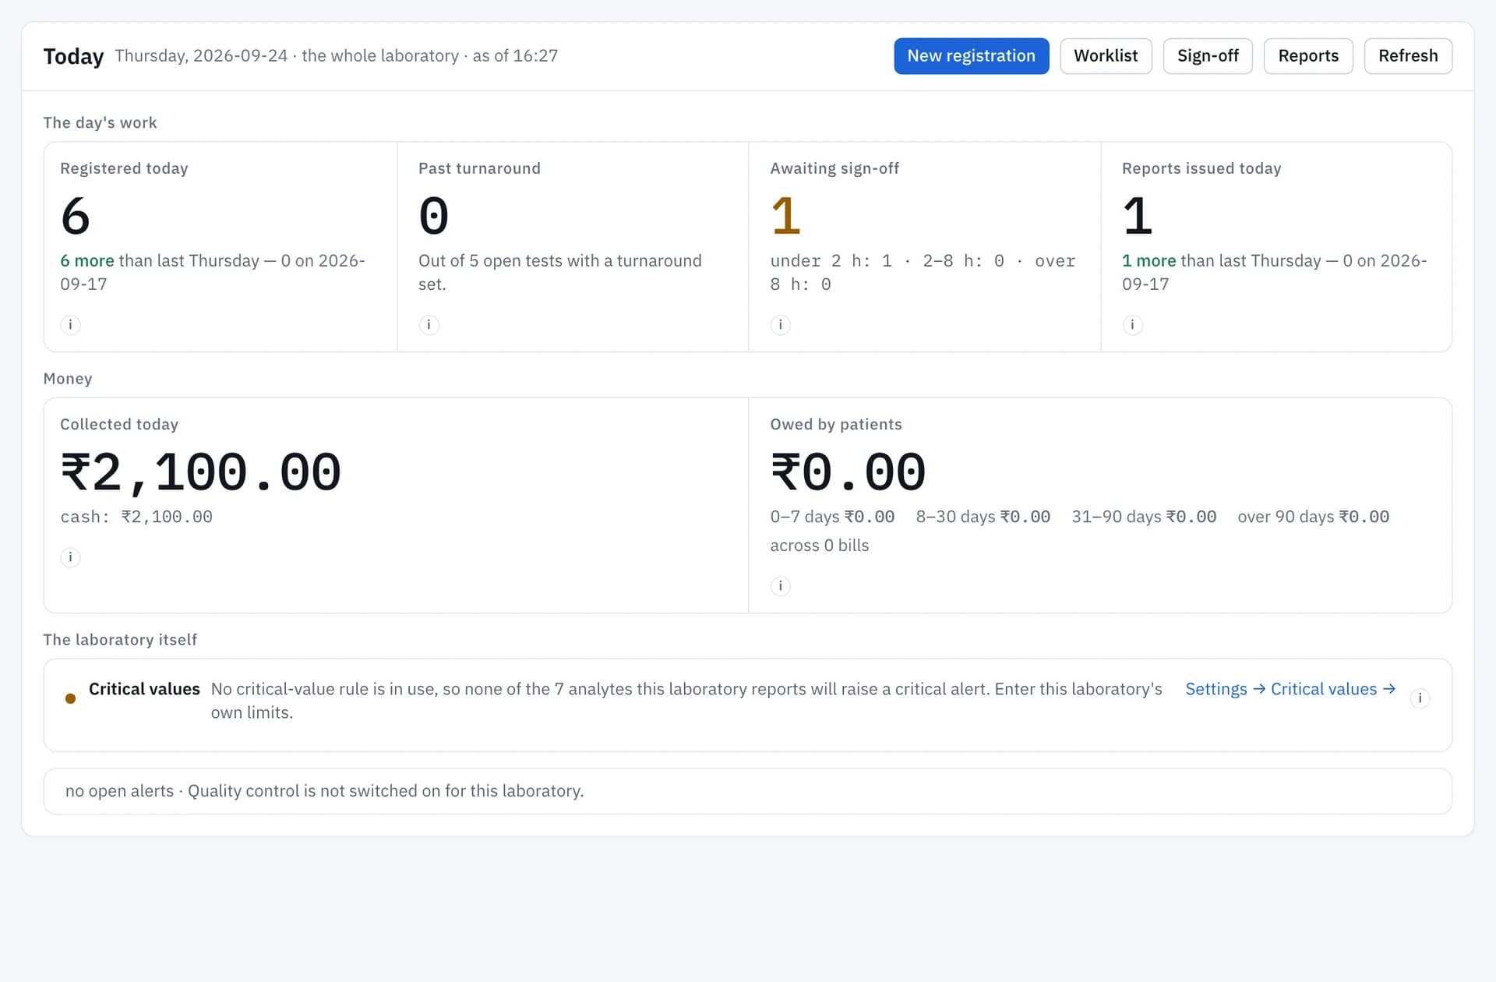The width and height of the screenshot is (1496, 982).
Task: Follow the Settings → Critical values link
Action: [x=1290, y=689]
